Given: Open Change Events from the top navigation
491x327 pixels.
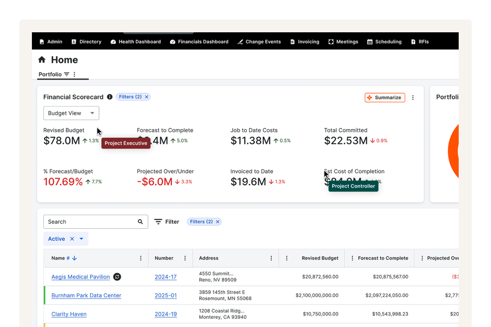Looking at the screenshot, I should (x=259, y=41).
